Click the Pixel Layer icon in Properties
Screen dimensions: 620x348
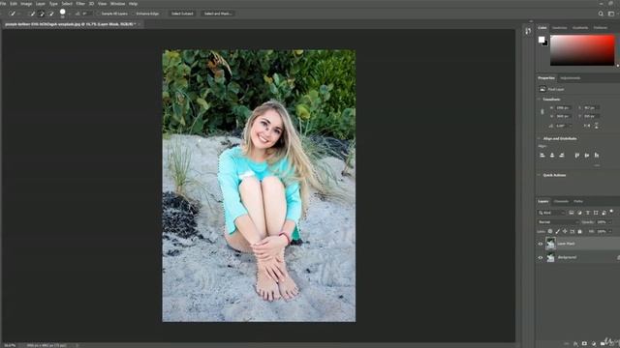542,89
